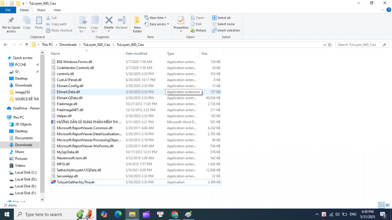Image resolution: width=392 pixels, height=220 pixels.
Task: Expand the Easy access dropdown
Action: coord(157,24)
